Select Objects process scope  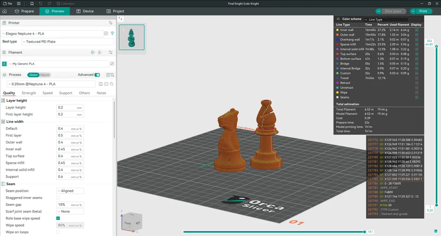point(45,75)
